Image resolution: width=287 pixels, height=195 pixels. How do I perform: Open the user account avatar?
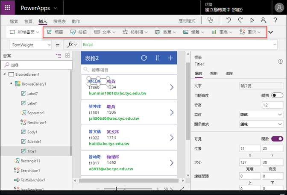point(279,8)
